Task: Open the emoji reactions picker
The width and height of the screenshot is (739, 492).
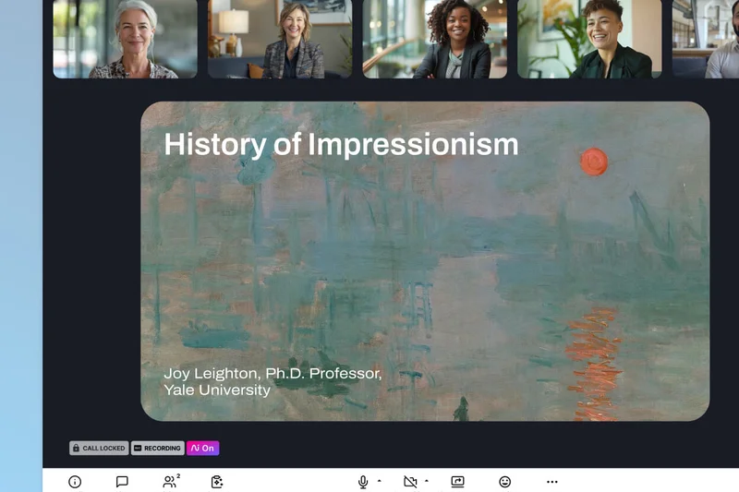Action: pos(504,482)
